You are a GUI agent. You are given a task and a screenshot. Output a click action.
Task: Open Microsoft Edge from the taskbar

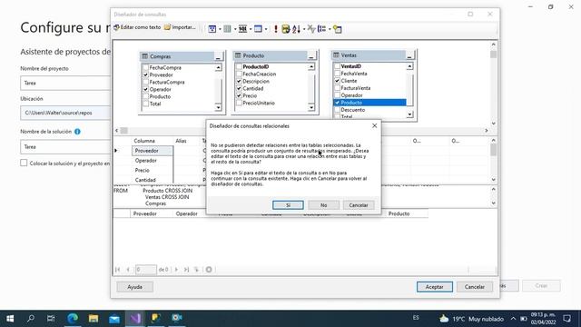(73, 318)
